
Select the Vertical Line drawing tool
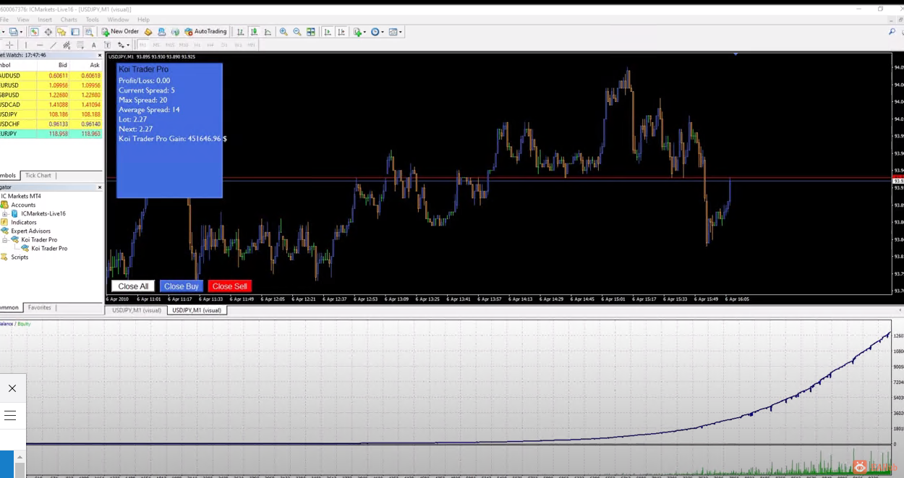point(26,45)
